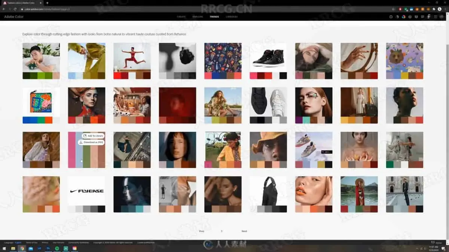Bookmark this page with the star icon

[x=393, y=9]
